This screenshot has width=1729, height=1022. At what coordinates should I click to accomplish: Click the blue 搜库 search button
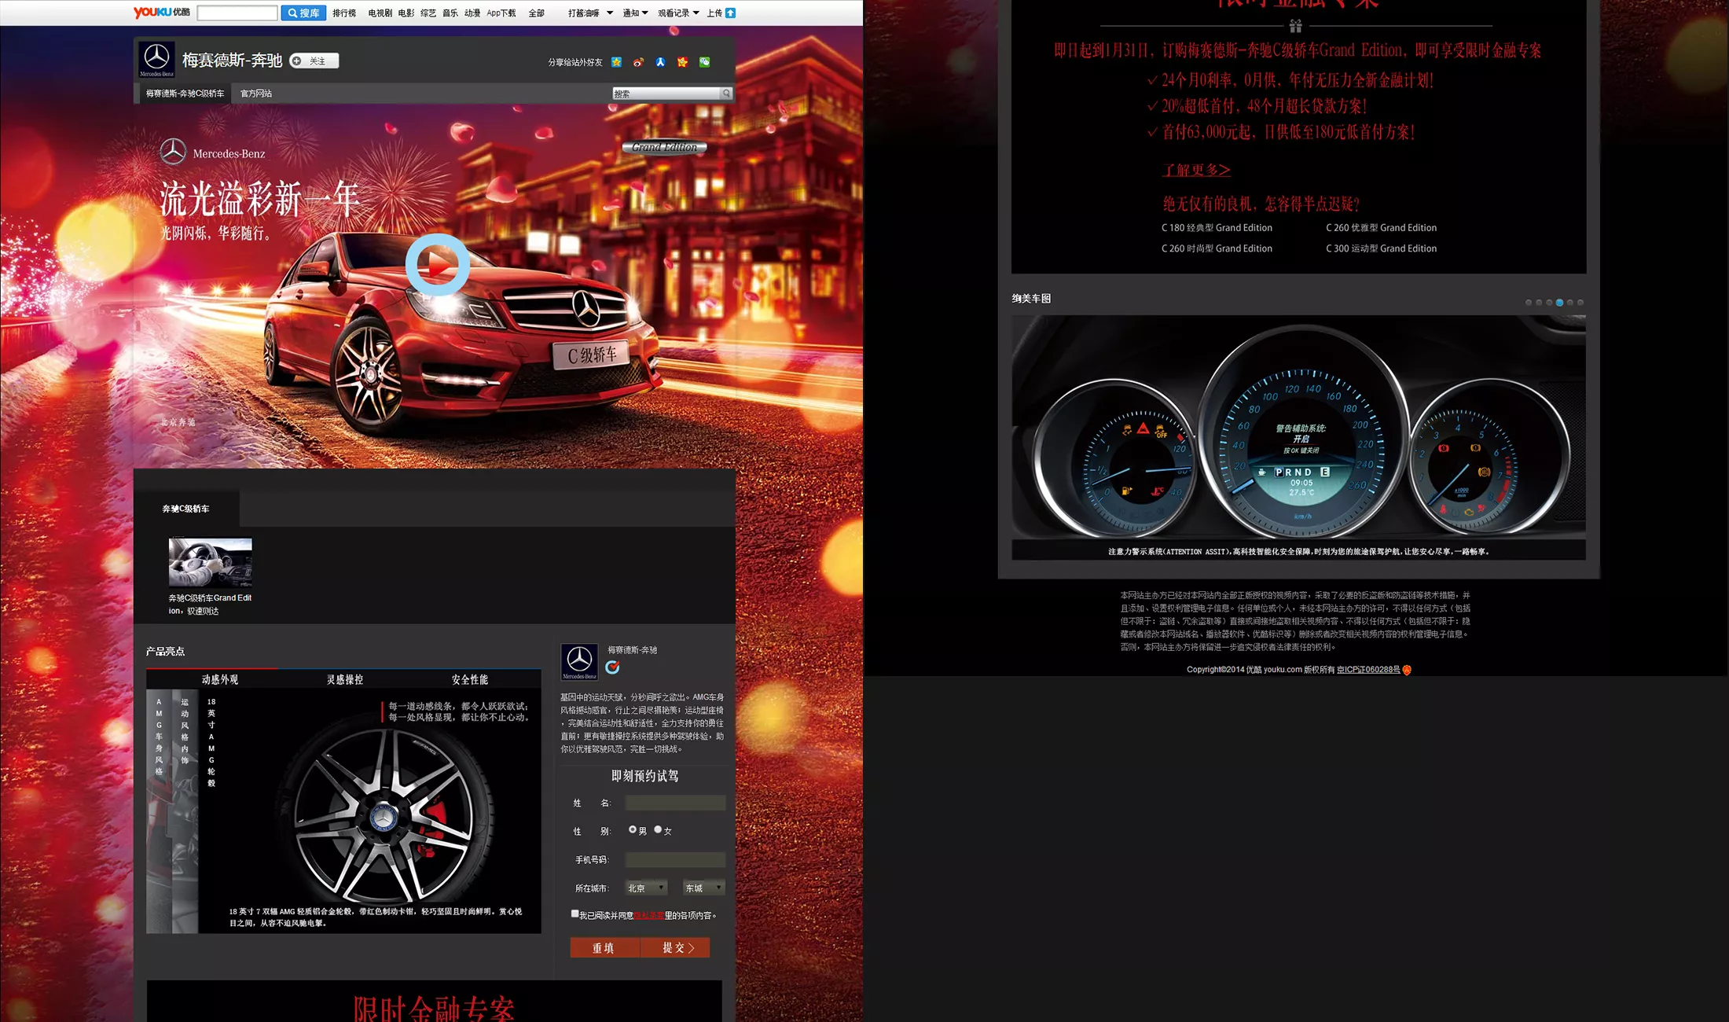[x=303, y=13]
